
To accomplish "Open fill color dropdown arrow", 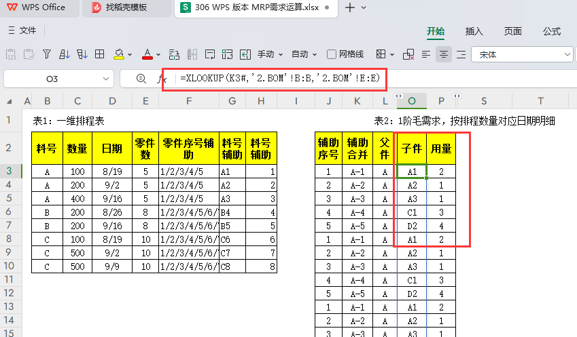I will [130, 55].
